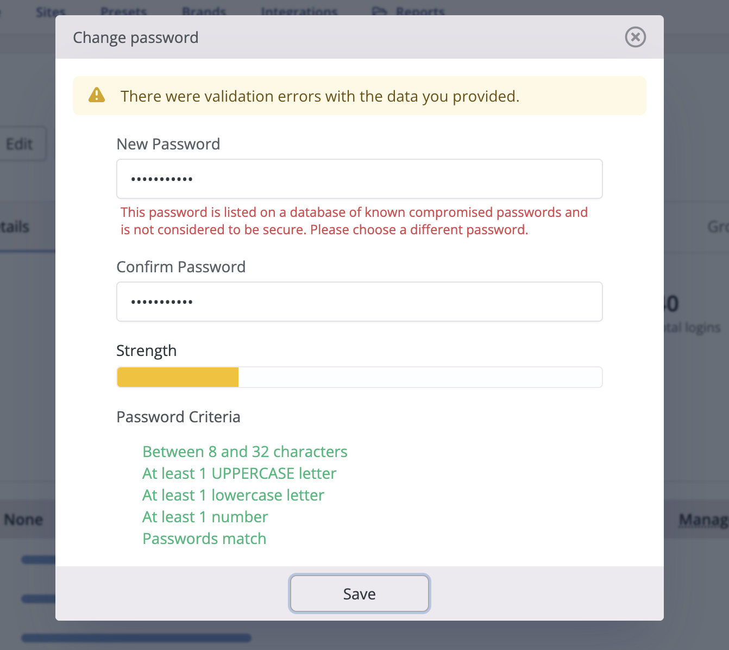729x650 pixels.
Task: Click the Save button
Action: click(359, 593)
